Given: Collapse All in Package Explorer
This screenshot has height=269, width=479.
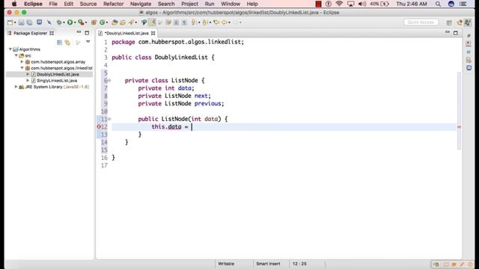Looking at the screenshot, I should [x=60, y=43].
